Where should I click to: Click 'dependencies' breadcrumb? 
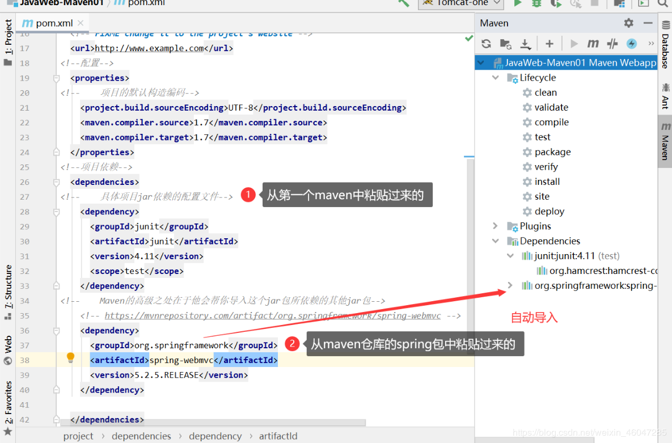click(141, 436)
